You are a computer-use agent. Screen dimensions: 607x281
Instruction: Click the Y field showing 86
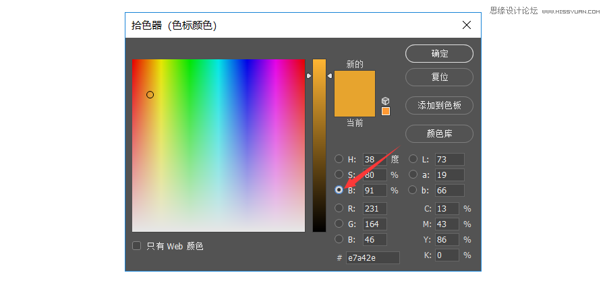pyautogui.click(x=447, y=239)
